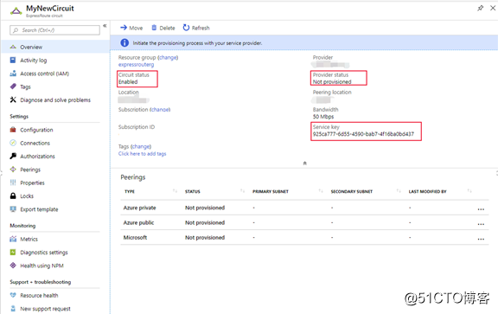Click the Configuration icon

(13, 130)
